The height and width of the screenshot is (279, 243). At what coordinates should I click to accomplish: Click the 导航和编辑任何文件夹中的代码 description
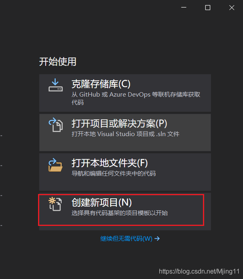[113, 173]
